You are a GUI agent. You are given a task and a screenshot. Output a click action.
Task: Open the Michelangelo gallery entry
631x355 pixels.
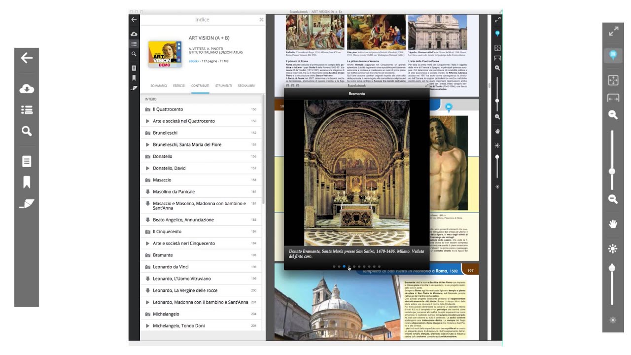click(201, 314)
